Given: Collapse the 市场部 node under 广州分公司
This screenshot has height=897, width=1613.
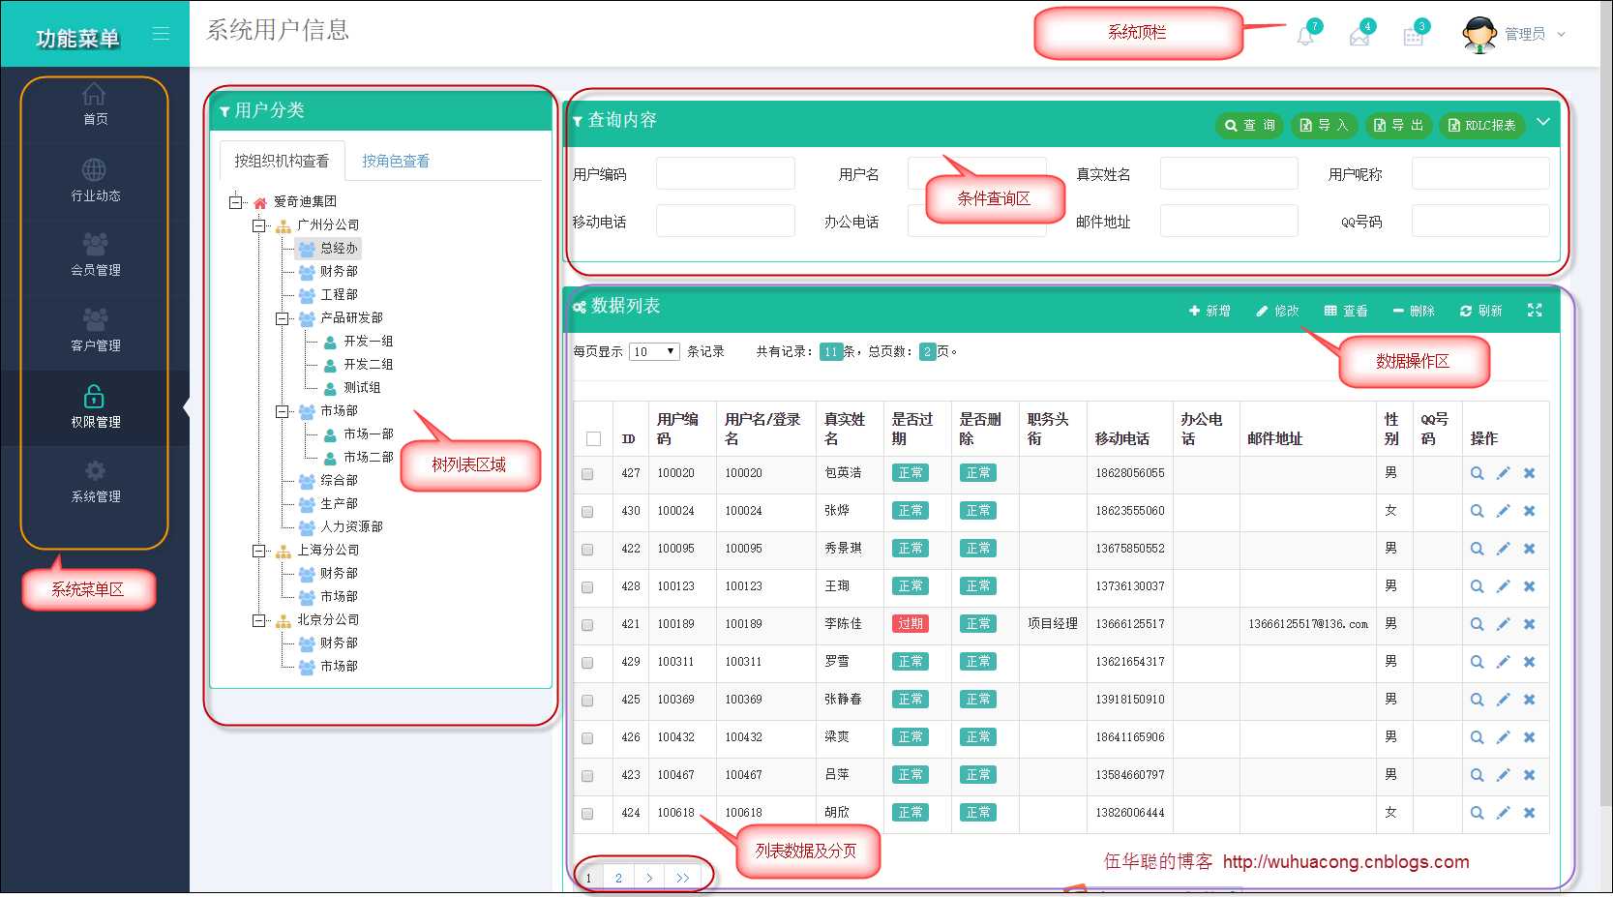Looking at the screenshot, I should pos(282,410).
